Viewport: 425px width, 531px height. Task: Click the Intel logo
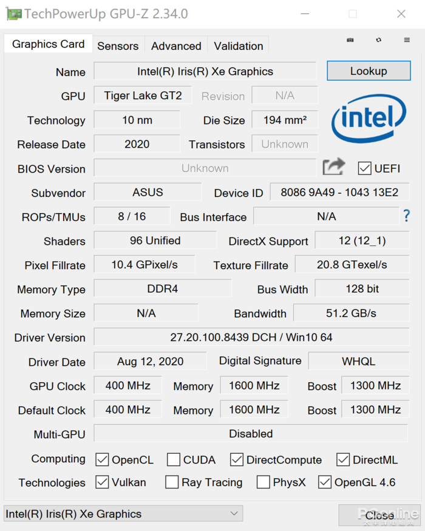click(369, 120)
